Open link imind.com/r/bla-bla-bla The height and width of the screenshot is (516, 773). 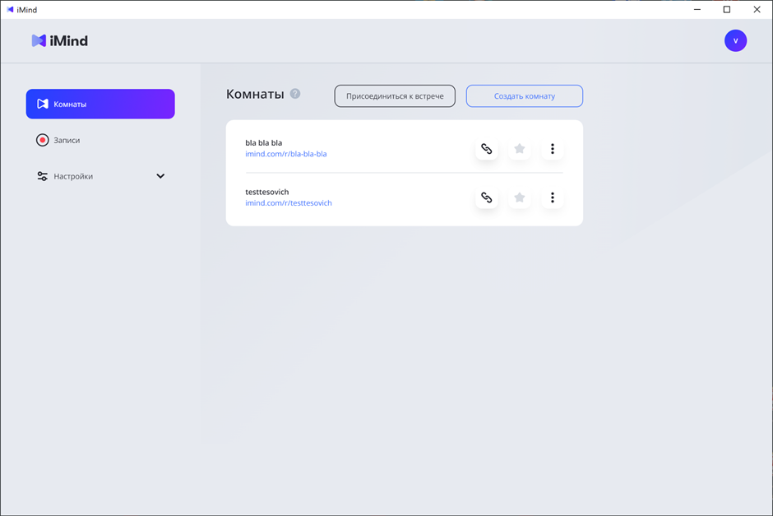coord(286,154)
